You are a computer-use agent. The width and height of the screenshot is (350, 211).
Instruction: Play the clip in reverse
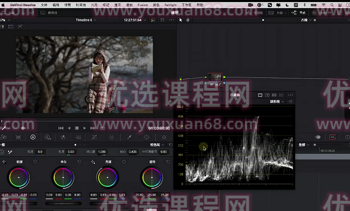pos(69,128)
